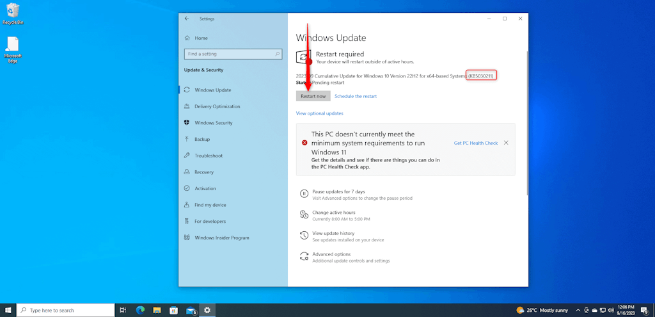Launch Microsoft Edge from the taskbar

click(x=140, y=311)
